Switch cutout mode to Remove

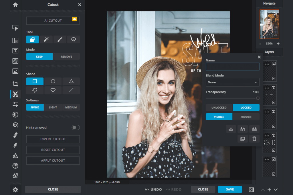click(x=66, y=57)
